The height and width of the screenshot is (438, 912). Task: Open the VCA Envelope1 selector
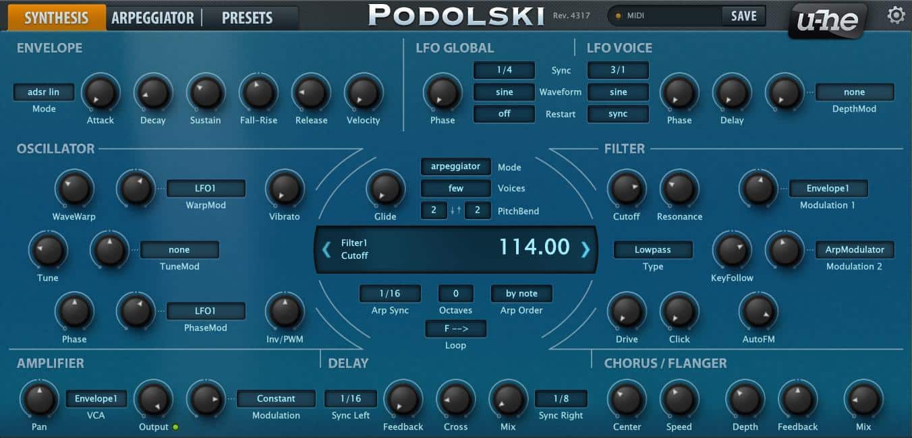point(96,399)
